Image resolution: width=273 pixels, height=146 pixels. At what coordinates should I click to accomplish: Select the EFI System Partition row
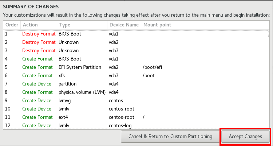pos(136,67)
